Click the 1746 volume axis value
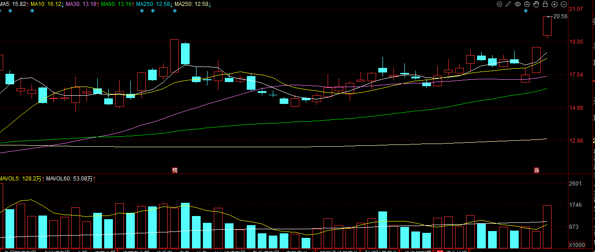The image size is (595, 252). (x=575, y=205)
